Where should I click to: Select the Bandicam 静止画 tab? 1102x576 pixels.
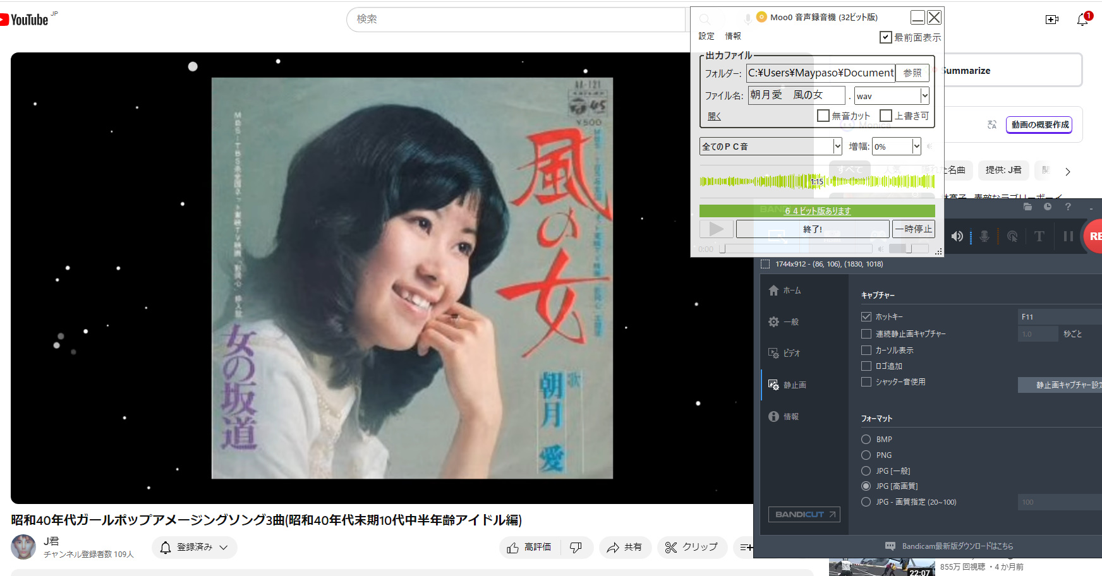point(787,385)
